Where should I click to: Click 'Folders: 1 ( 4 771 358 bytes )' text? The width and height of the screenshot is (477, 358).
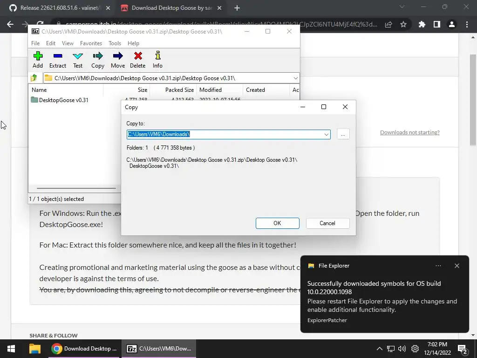click(x=161, y=148)
